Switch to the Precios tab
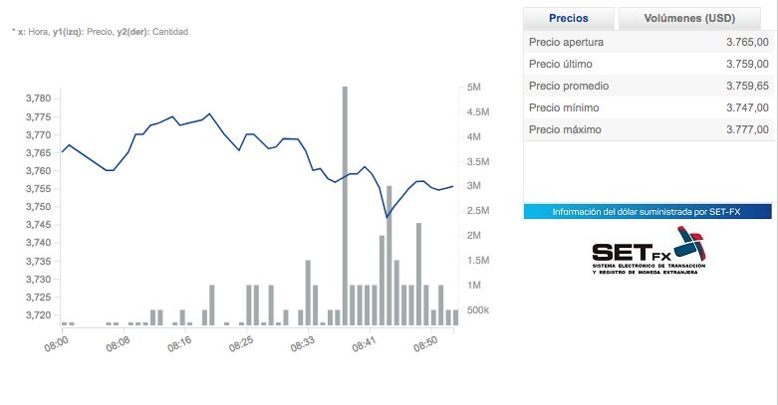Viewport: 778px width, 405px height. tap(569, 18)
